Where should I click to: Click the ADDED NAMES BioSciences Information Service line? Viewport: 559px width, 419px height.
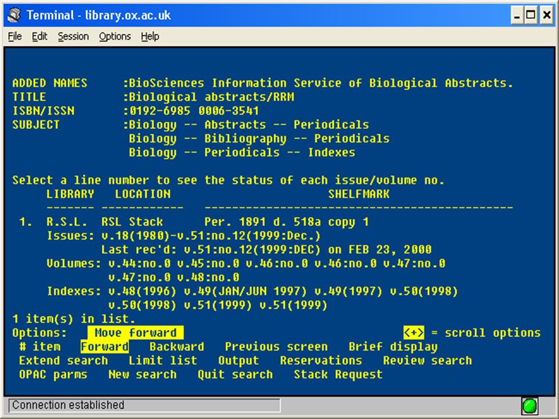coord(263,83)
